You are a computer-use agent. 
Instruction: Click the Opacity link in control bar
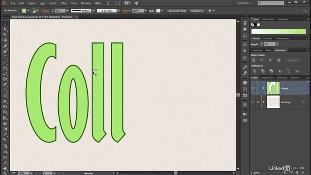(126, 11)
